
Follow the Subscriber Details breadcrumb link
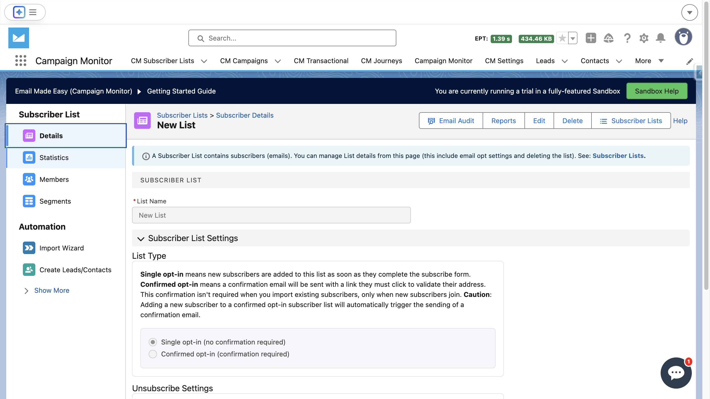click(245, 115)
